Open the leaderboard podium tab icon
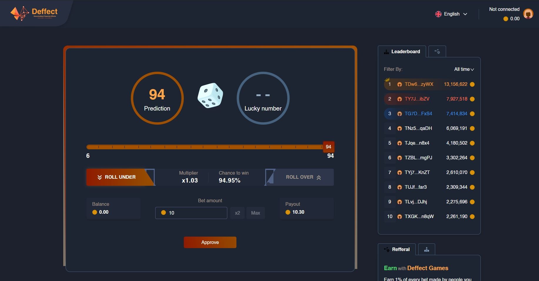This screenshot has width=539, height=281. click(426, 250)
